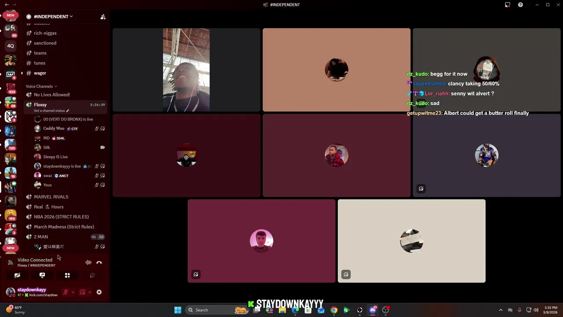Join Real Hours voice channel
The height and width of the screenshot is (317, 563).
pyautogui.click(x=65, y=207)
